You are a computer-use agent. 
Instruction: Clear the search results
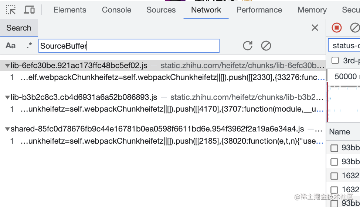(266, 46)
